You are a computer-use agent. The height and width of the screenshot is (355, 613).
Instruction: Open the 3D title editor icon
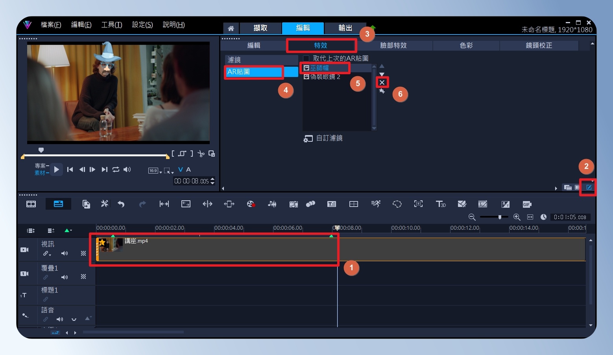tap(441, 204)
